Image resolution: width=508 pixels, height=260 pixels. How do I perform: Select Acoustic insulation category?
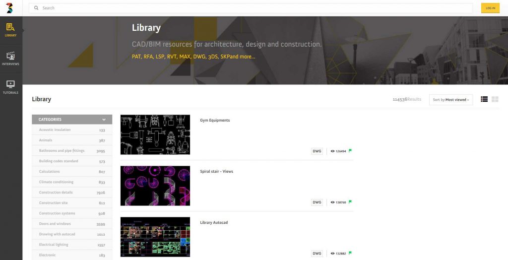pos(72,130)
